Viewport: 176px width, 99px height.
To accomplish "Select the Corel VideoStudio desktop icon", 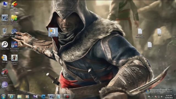I will pyautogui.click(x=5, y=20).
